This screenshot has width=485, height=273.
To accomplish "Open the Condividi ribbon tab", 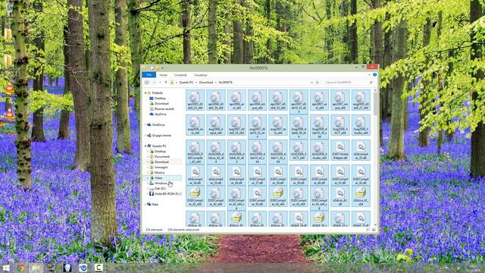I will pos(180,75).
